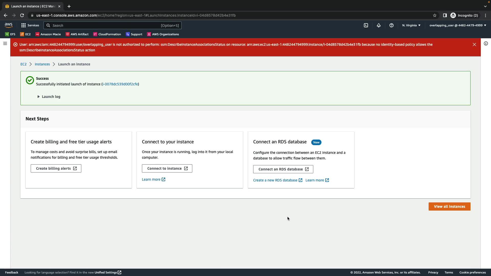Open the info panel icon at right
Viewport: 491px width, 276px height.
486,43
